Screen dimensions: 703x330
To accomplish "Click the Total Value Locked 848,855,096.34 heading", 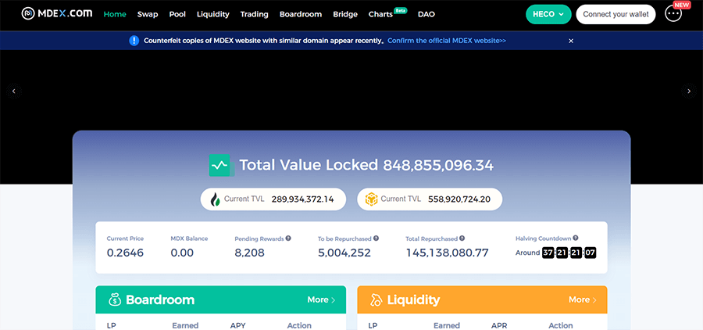I will click(366, 165).
